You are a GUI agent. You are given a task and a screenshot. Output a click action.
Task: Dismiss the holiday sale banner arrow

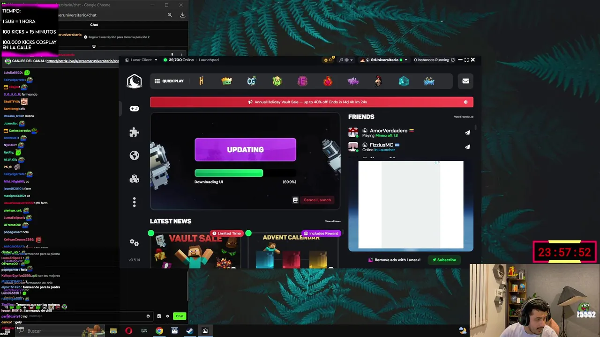[465, 102]
